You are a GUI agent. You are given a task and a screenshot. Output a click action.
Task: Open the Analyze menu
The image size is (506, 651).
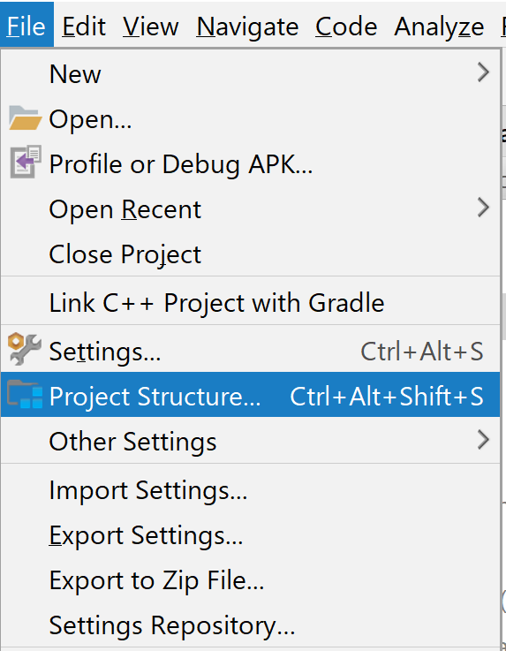point(439,26)
